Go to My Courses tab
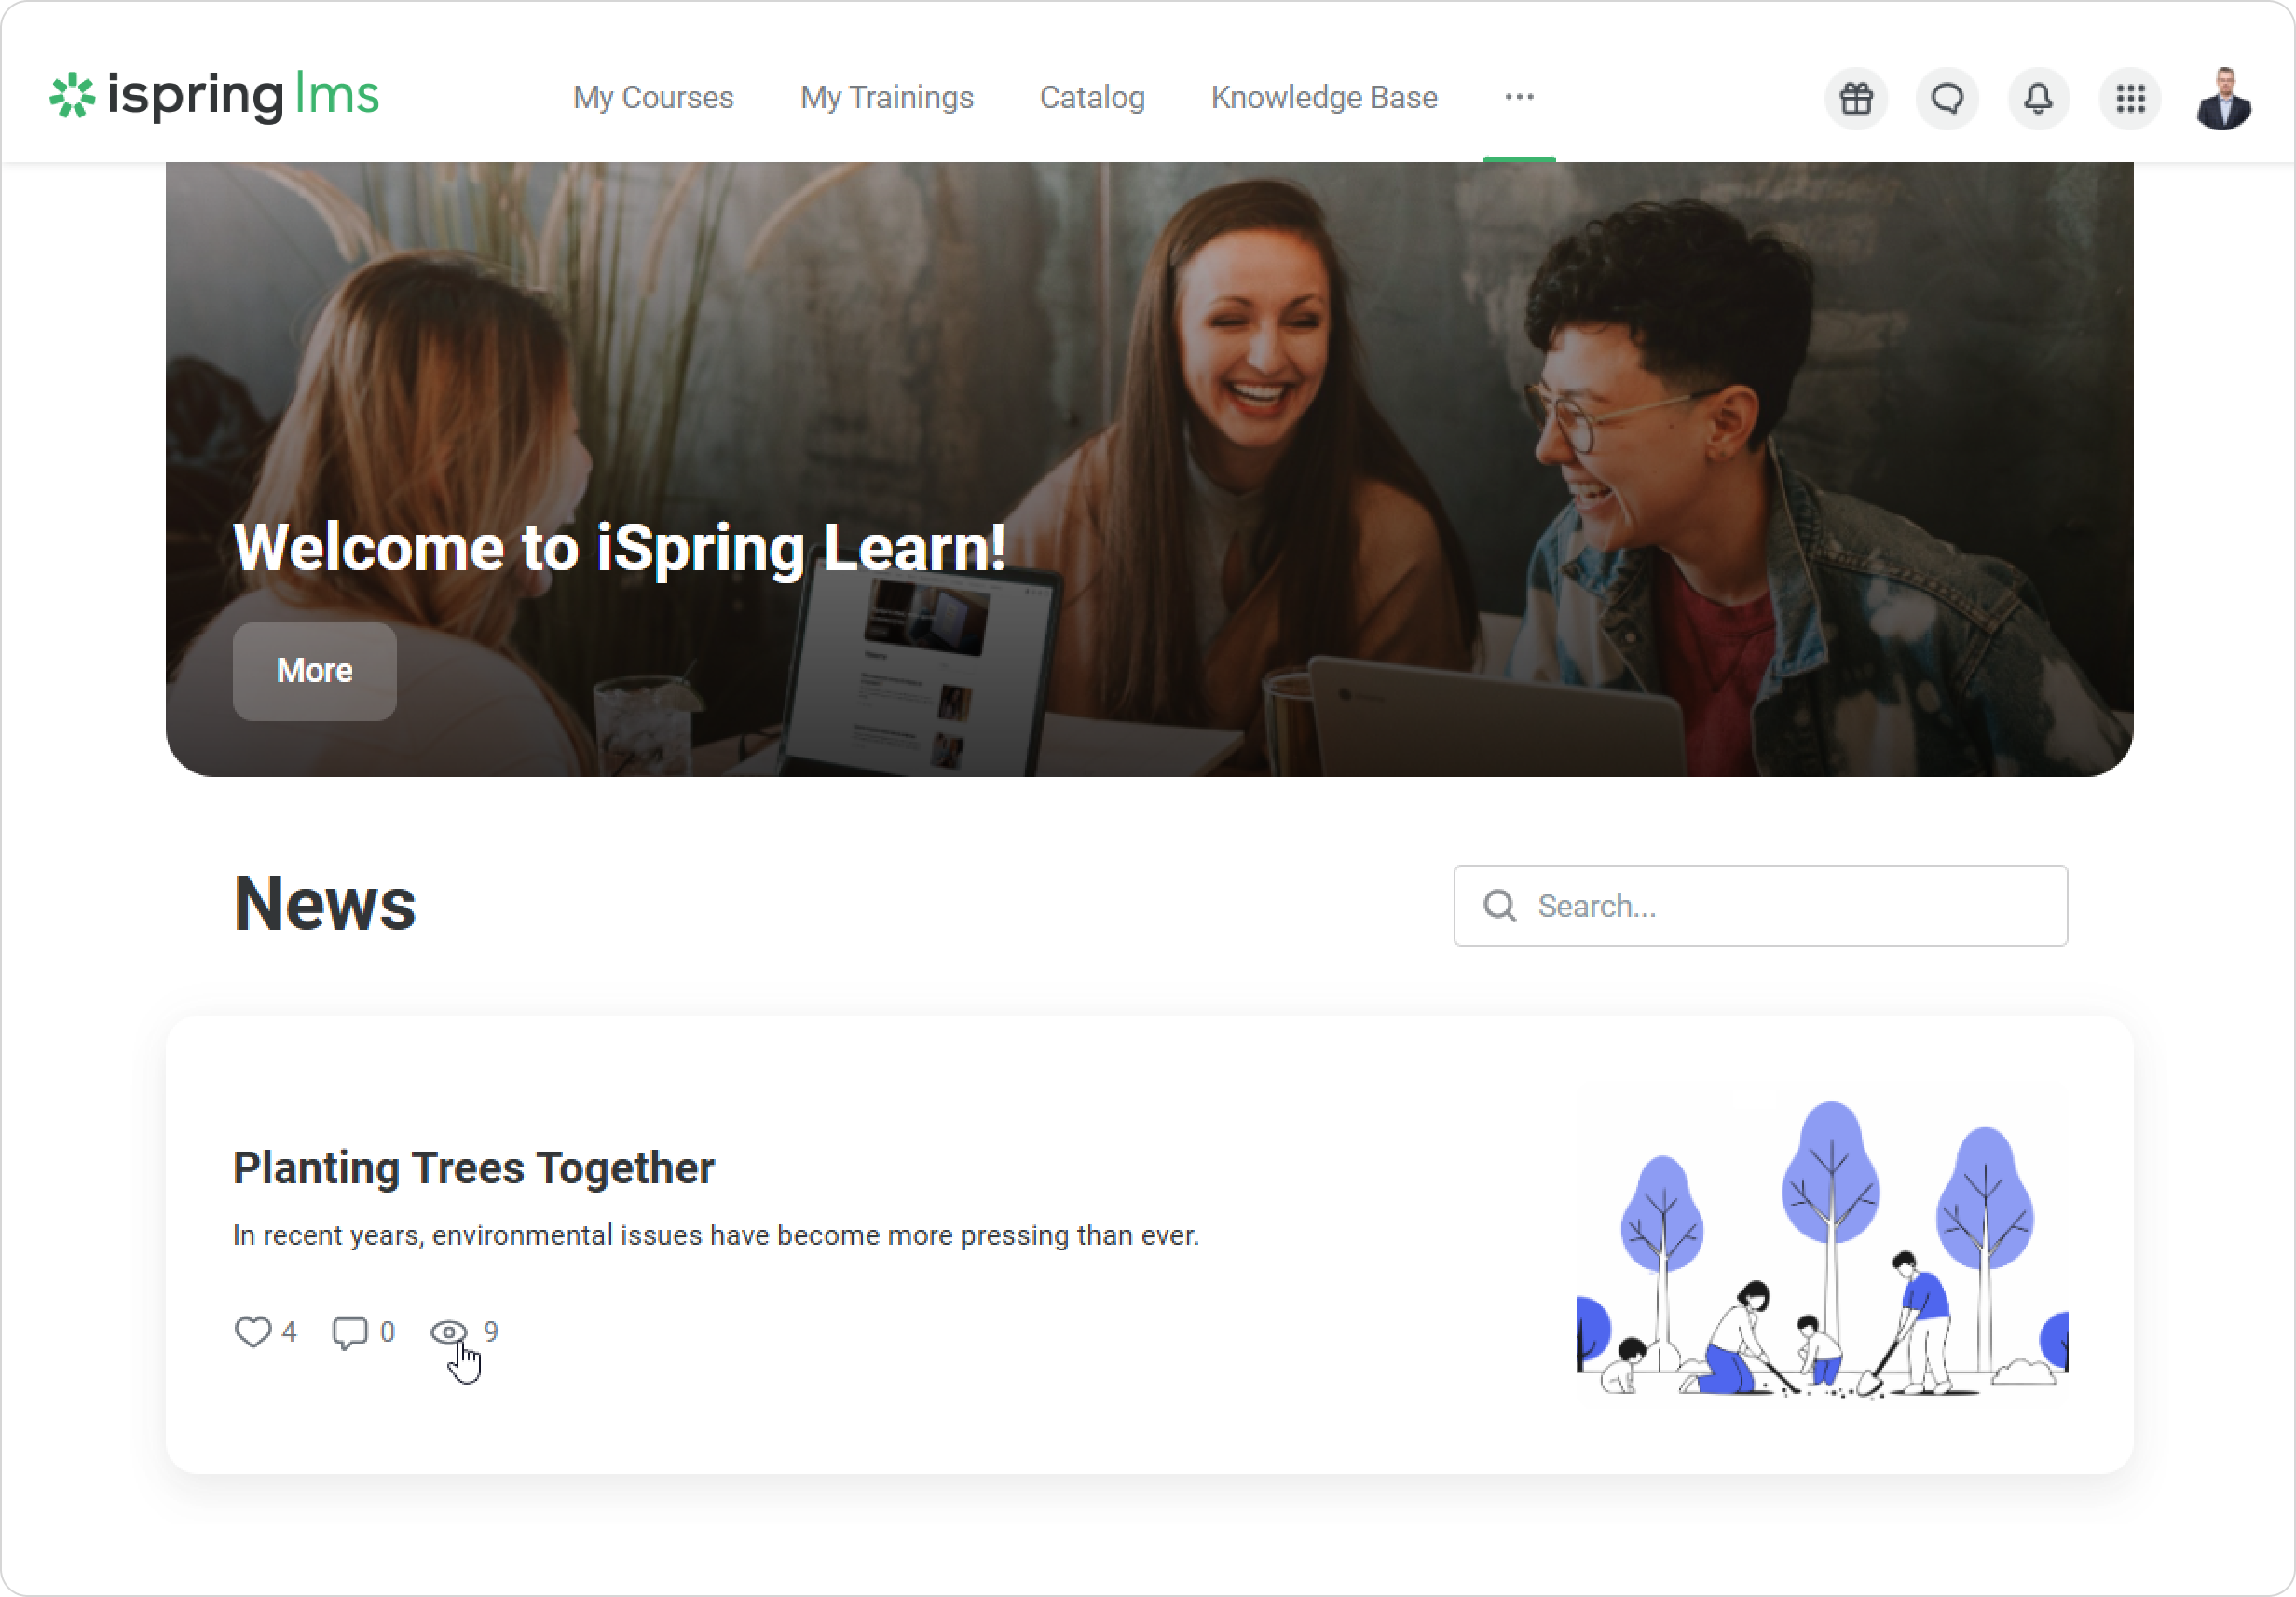 (653, 97)
